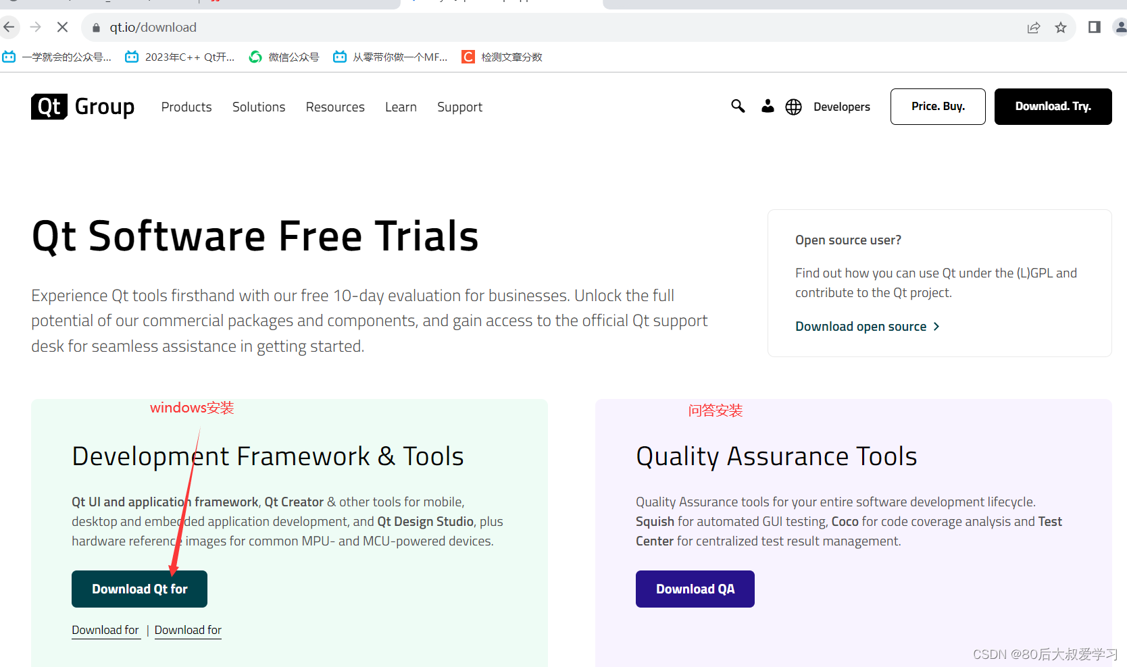
Task: Click the Price. Buy. button
Action: pos(938,107)
